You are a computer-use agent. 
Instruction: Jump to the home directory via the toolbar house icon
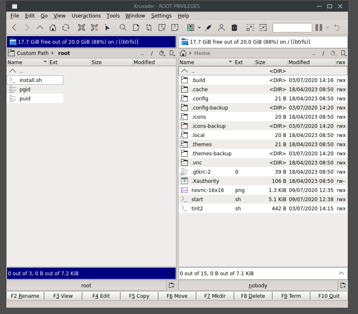tap(53, 28)
